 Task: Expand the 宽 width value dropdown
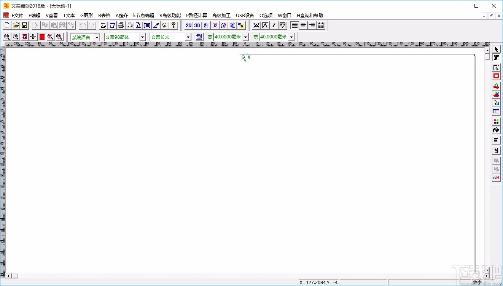[291, 37]
